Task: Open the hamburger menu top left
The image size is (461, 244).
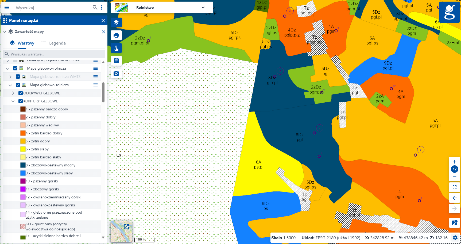Action: pyautogui.click(x=7, y=7)
